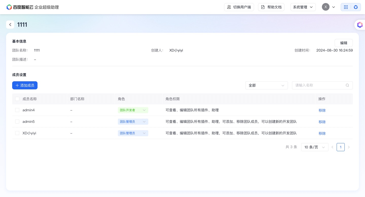Go back using the arrow beside 1111
Screen dimensions: 365x197
10,25
